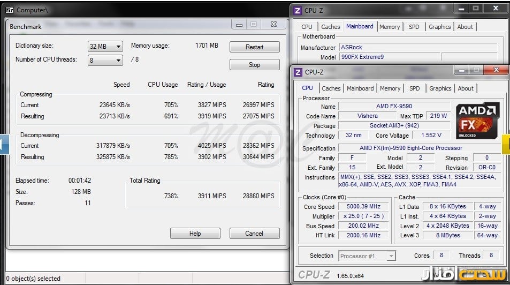
Task: Click Model field 990FX Extreme9
Action: pyautogui.click(x=390, y=57)
